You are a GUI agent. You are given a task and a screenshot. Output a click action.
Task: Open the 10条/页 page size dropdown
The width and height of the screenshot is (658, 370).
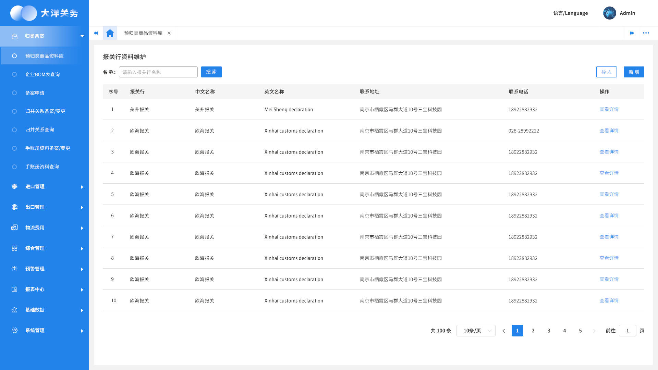tap(476, 331)
